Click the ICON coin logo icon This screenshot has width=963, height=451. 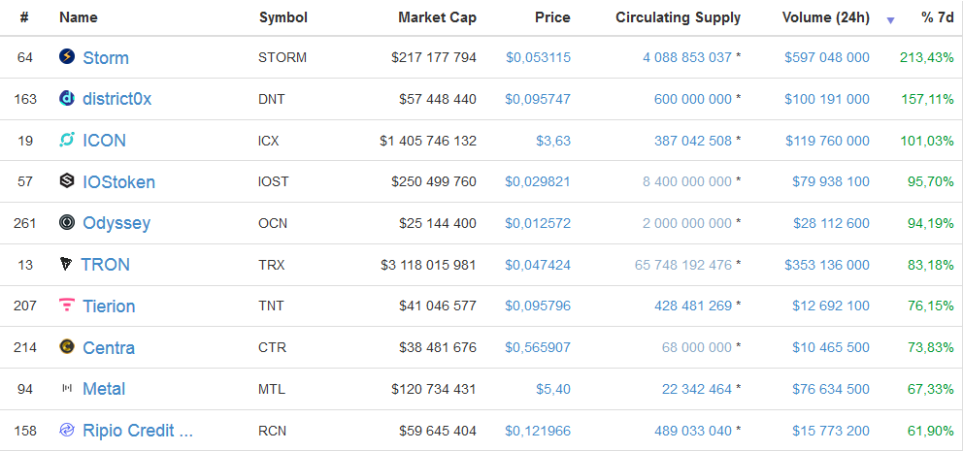tap(67, 140)
